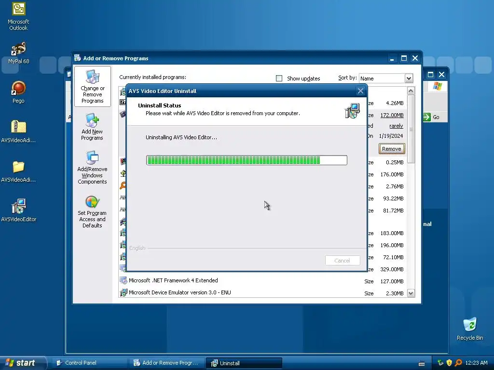This screenshot has width=494, height=370.
Task: Close the AVS Video Editor Uninstall dialog
Action: point(360,91)
